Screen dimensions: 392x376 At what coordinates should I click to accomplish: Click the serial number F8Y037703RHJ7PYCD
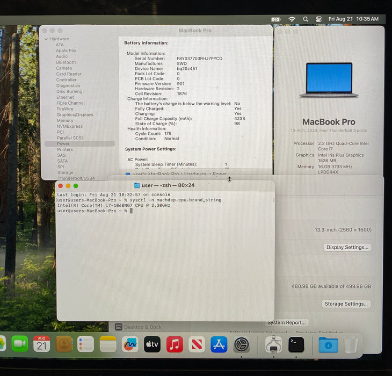click(200, 59)
